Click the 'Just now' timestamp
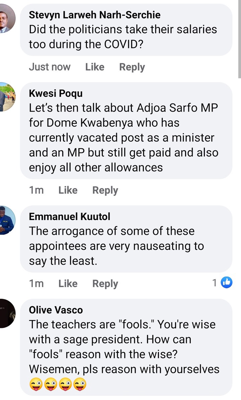The width and height of the screenshot is (241, 400). 50,67
